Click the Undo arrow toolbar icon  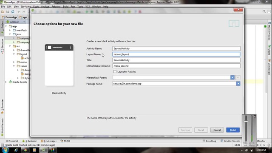(19, 12)
